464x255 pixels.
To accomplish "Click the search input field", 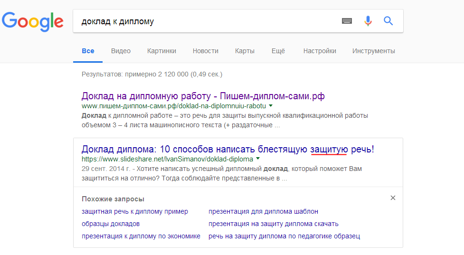I will click(x=204, y=21).
